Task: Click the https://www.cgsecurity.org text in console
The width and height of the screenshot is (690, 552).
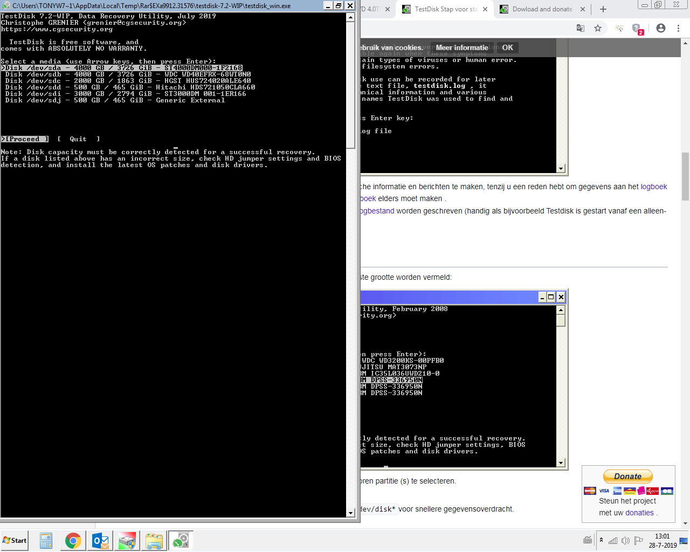Action: [57, 29]
